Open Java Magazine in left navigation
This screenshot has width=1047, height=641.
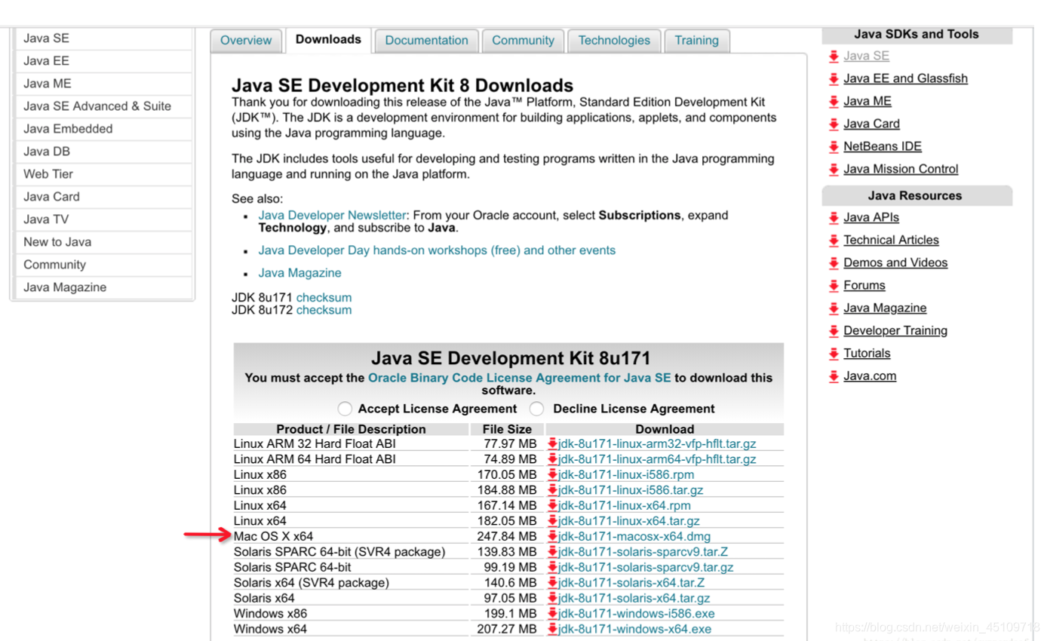(x=104, y=287)
